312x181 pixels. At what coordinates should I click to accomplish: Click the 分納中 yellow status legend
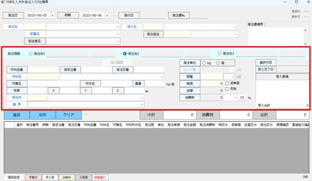[66, 177]
